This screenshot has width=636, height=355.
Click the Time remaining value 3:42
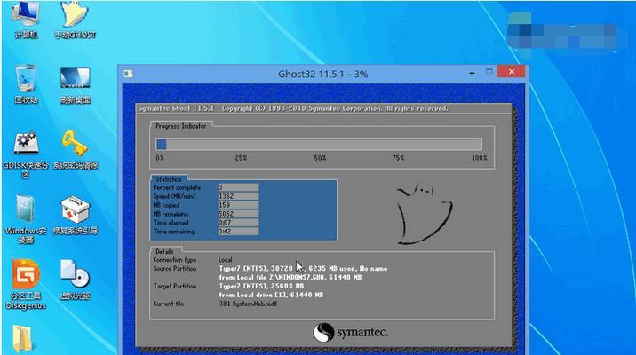(x=238, y=232)
